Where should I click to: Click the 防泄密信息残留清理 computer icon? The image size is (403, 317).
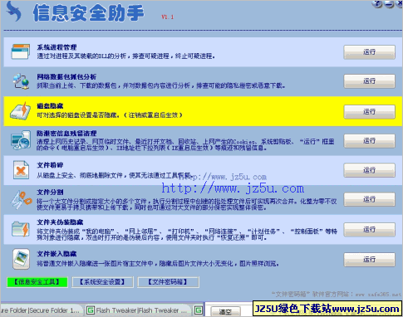(x=21, y=141)
